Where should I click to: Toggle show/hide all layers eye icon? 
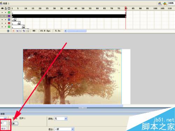2,8
